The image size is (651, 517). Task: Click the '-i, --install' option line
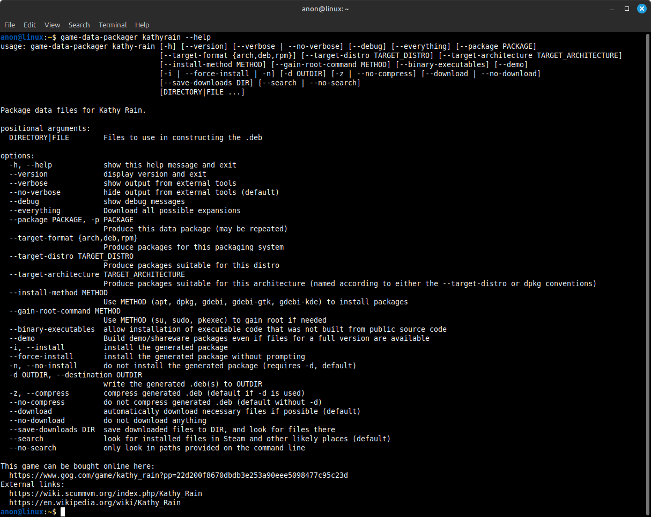(x=119, y=347)
